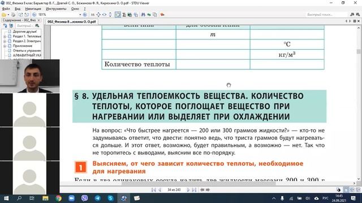Go to the previous page button
The height and width of the screenshot is (203, 362).
(160, 189)
